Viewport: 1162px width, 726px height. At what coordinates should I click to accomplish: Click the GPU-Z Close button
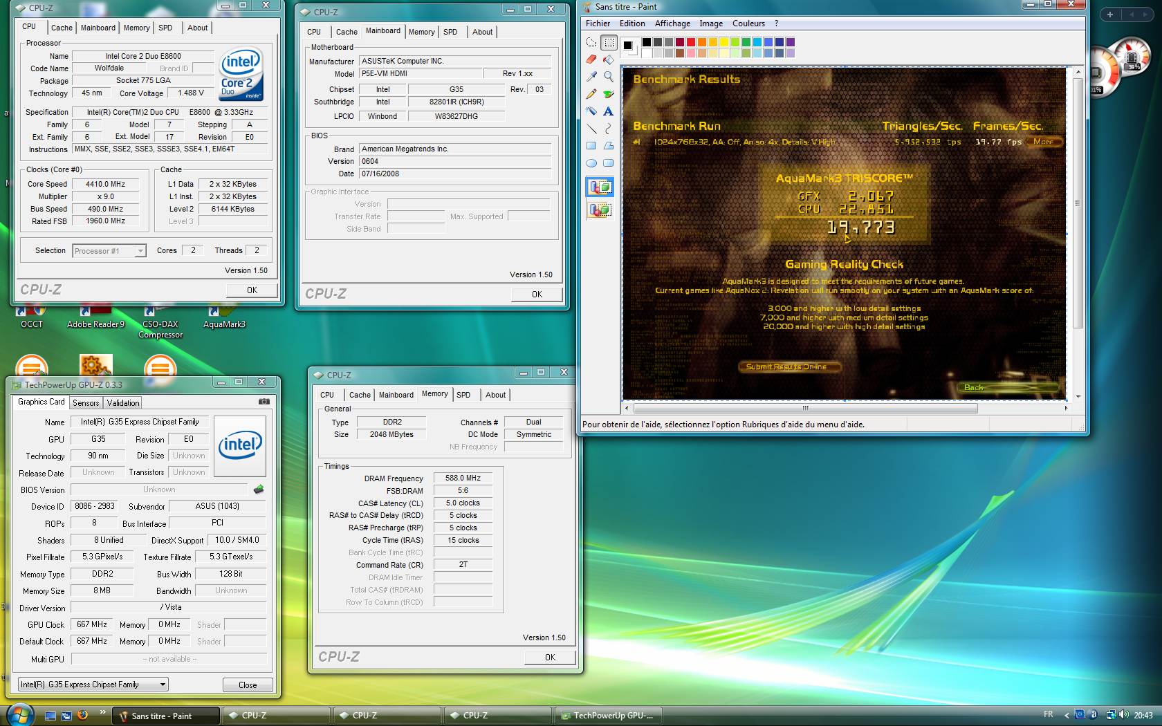tap(248, 685)
